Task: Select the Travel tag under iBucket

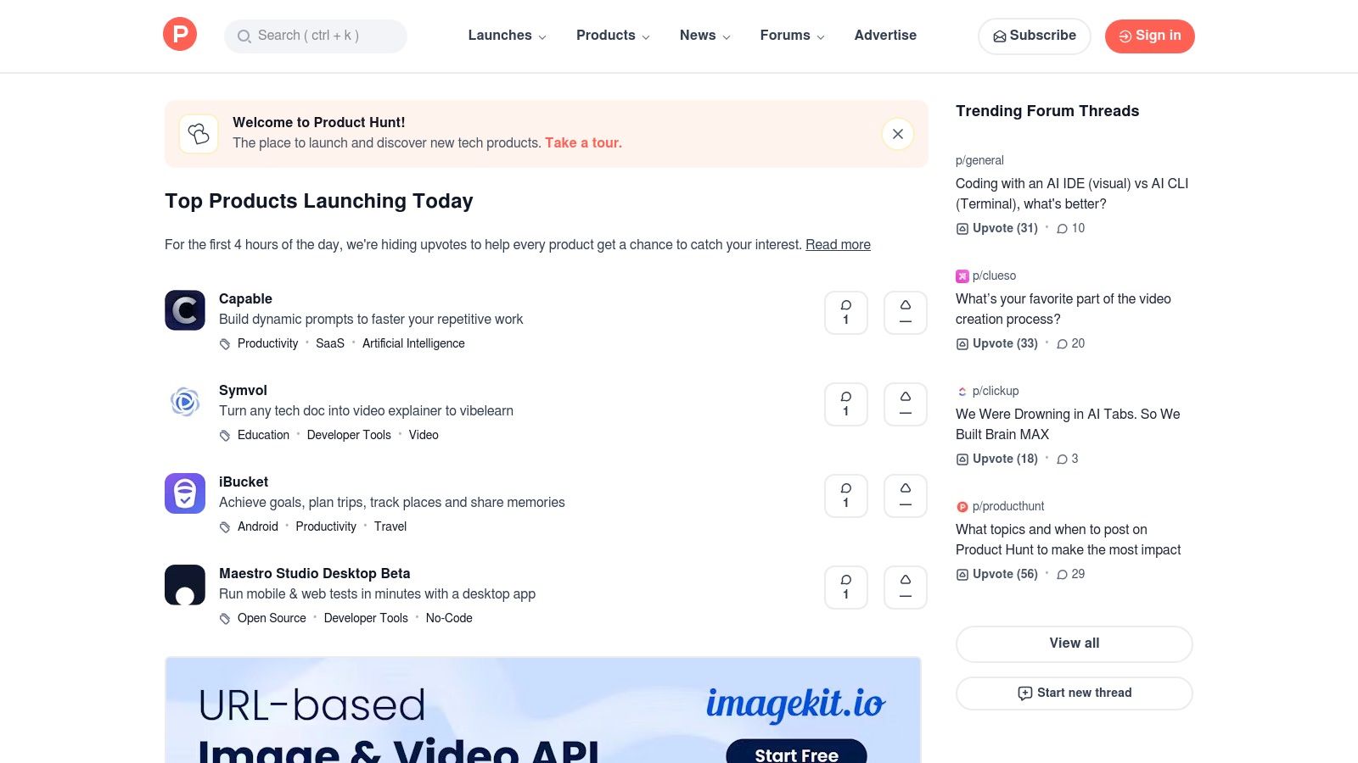Action: pos(390,526)
